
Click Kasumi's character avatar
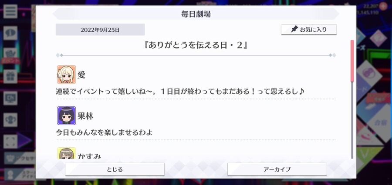(66, 153)
